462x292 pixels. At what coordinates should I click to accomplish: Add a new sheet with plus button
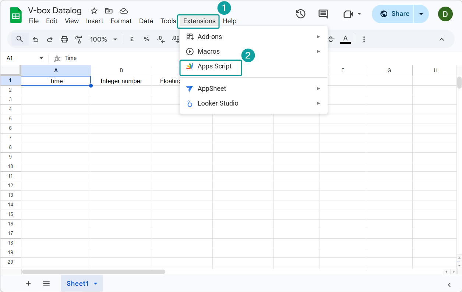click(x=28, y=284)
